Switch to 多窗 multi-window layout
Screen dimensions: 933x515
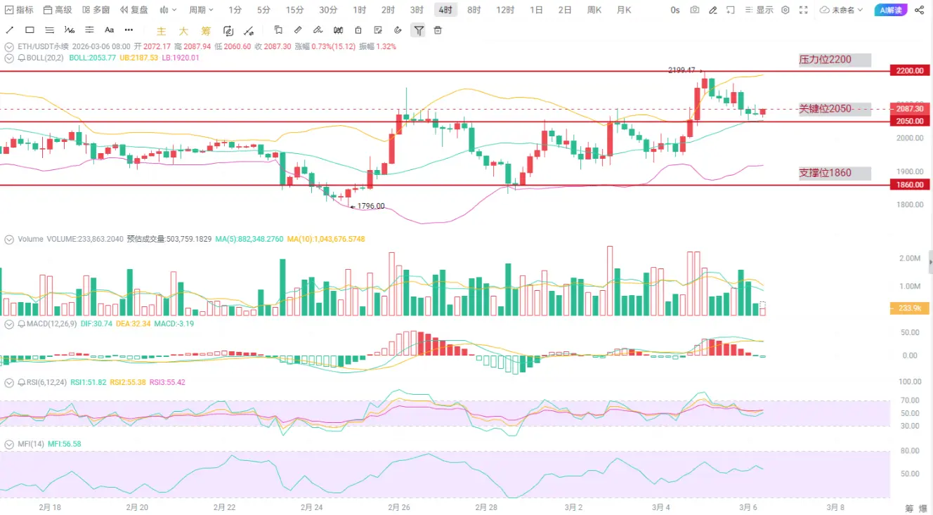pos(96,10)
